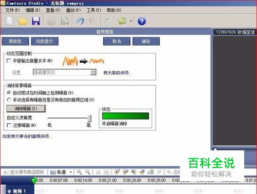Open the 显示高级选项... link
This screenshot has height=194, width=257.
(117, 73)
